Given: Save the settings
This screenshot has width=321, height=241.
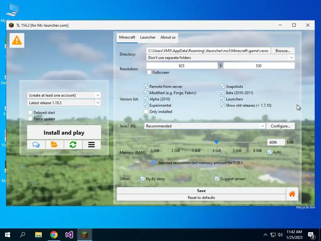Looking at the screenshot, I should (x=201, y=190).
